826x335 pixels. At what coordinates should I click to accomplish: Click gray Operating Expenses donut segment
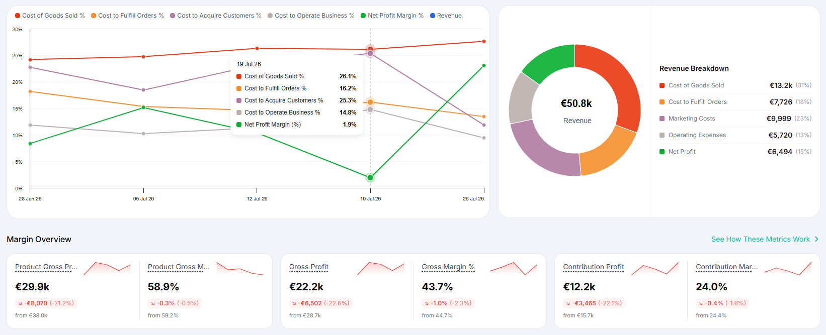point(523,99)
